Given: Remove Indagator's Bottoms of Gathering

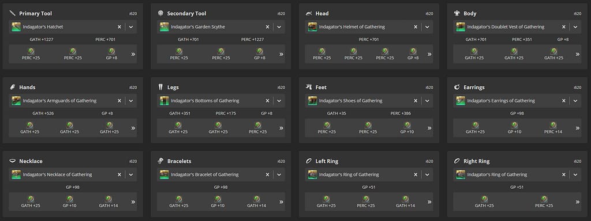Looking at the screenshot, I should coord(267,101).
